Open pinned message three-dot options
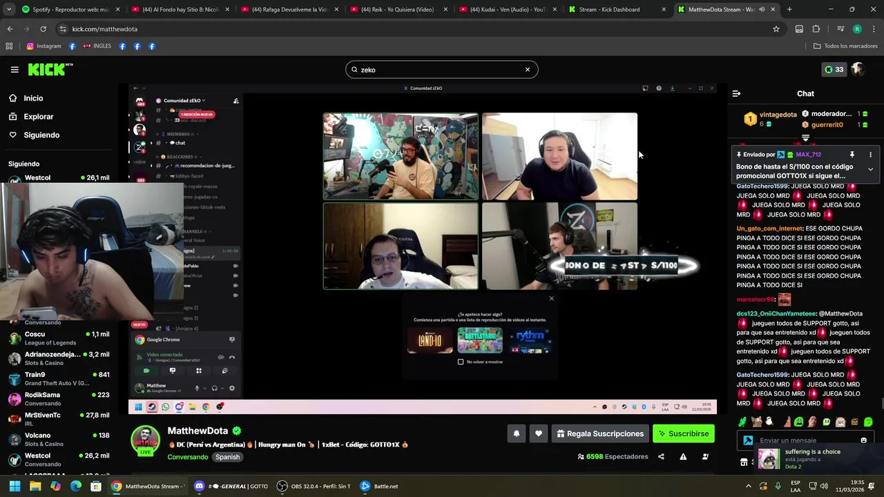The width and height of the screenshot is (884, 497). coord(870,155)
